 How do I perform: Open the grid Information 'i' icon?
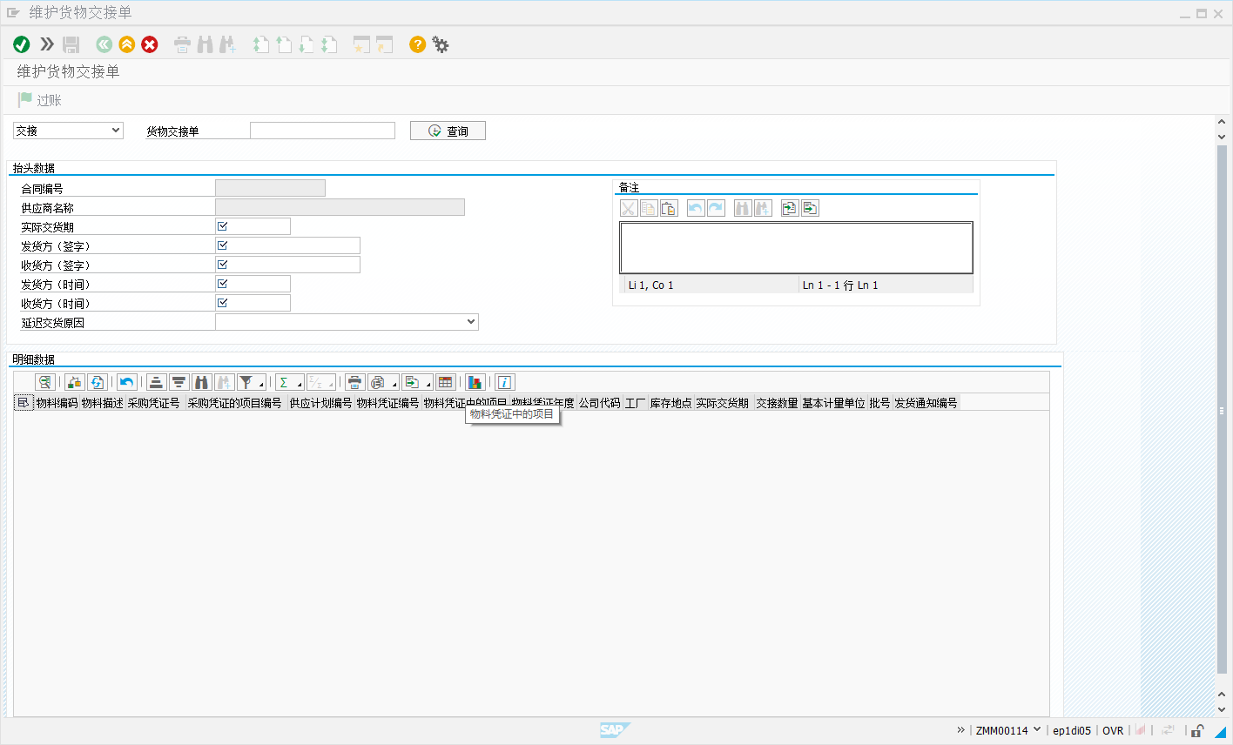point(504,382)
